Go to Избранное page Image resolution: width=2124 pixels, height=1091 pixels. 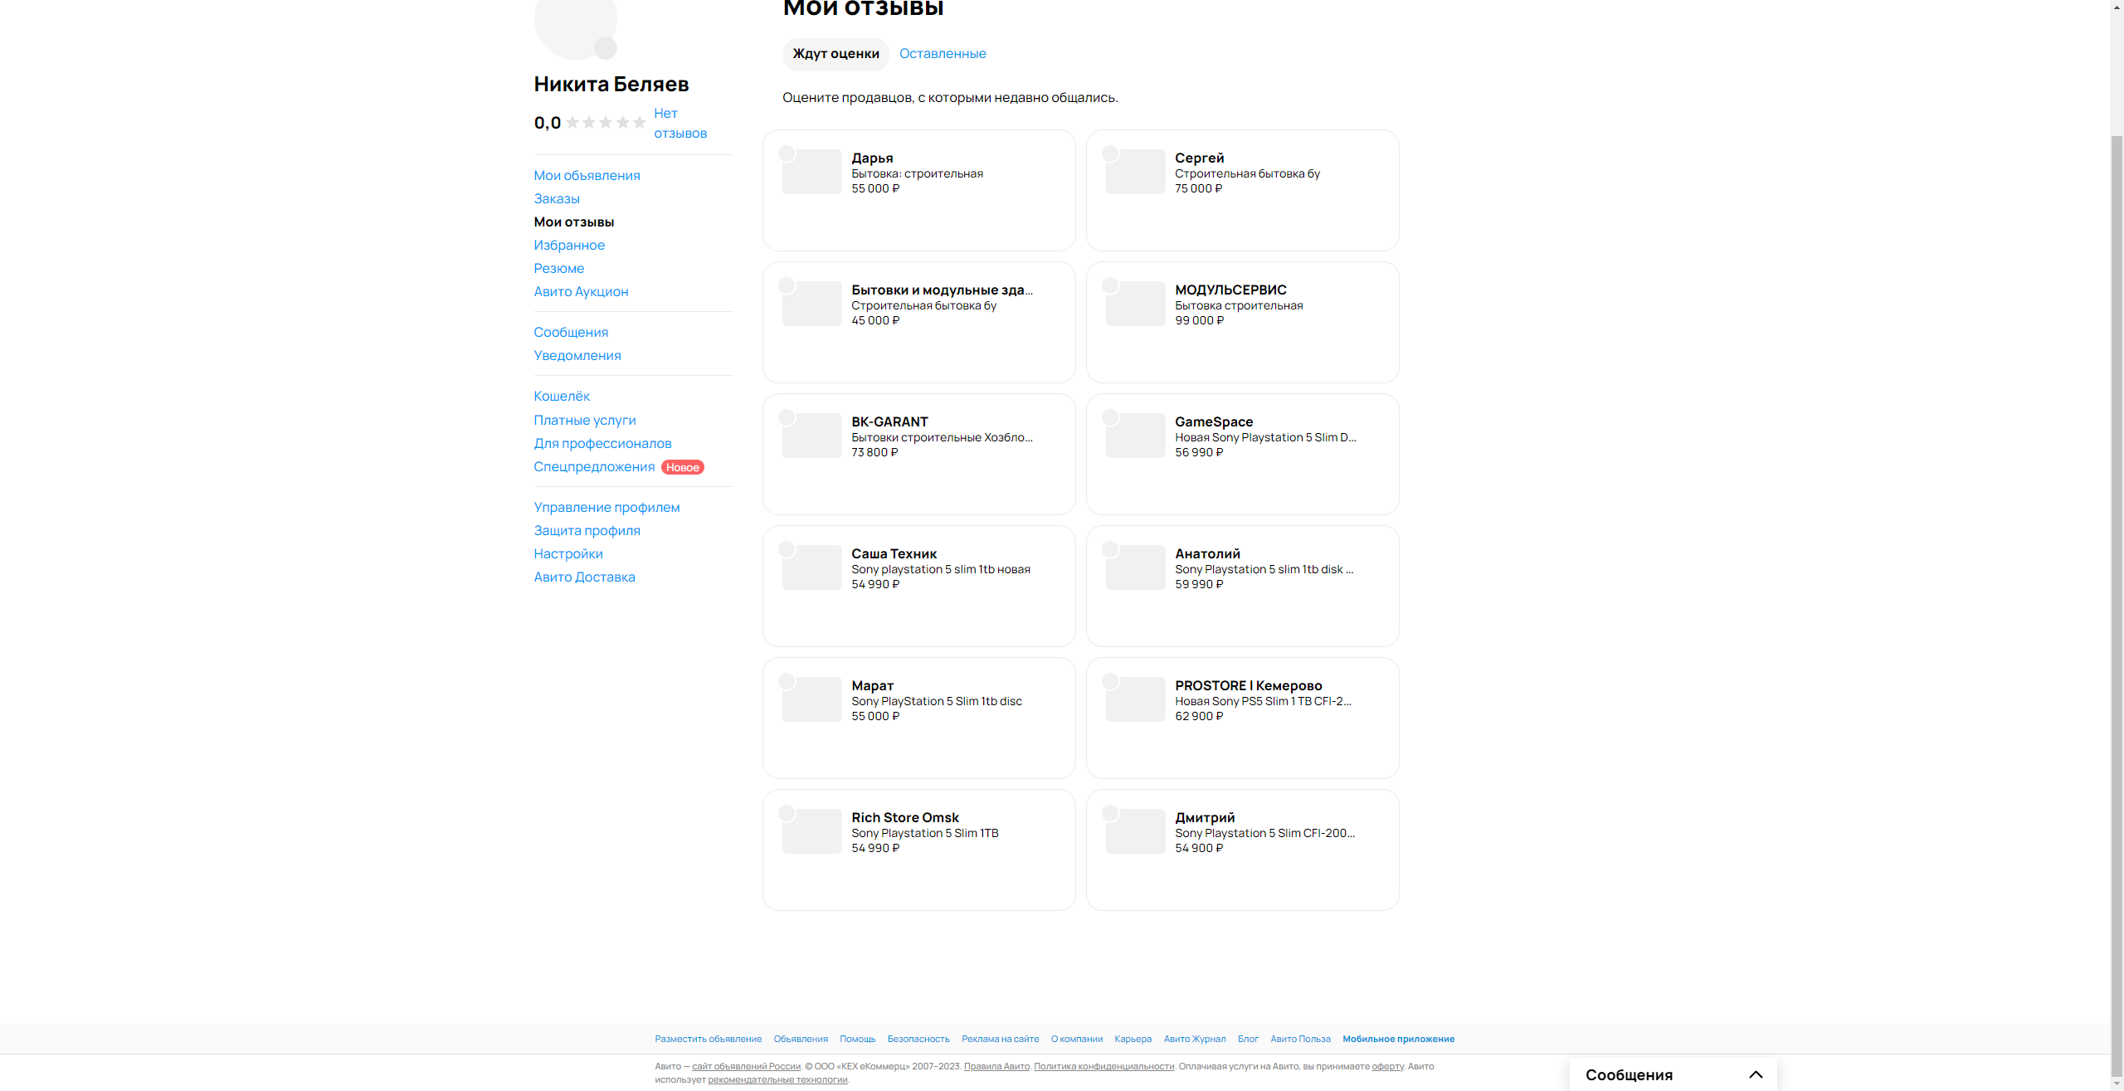tap(569, 246)
